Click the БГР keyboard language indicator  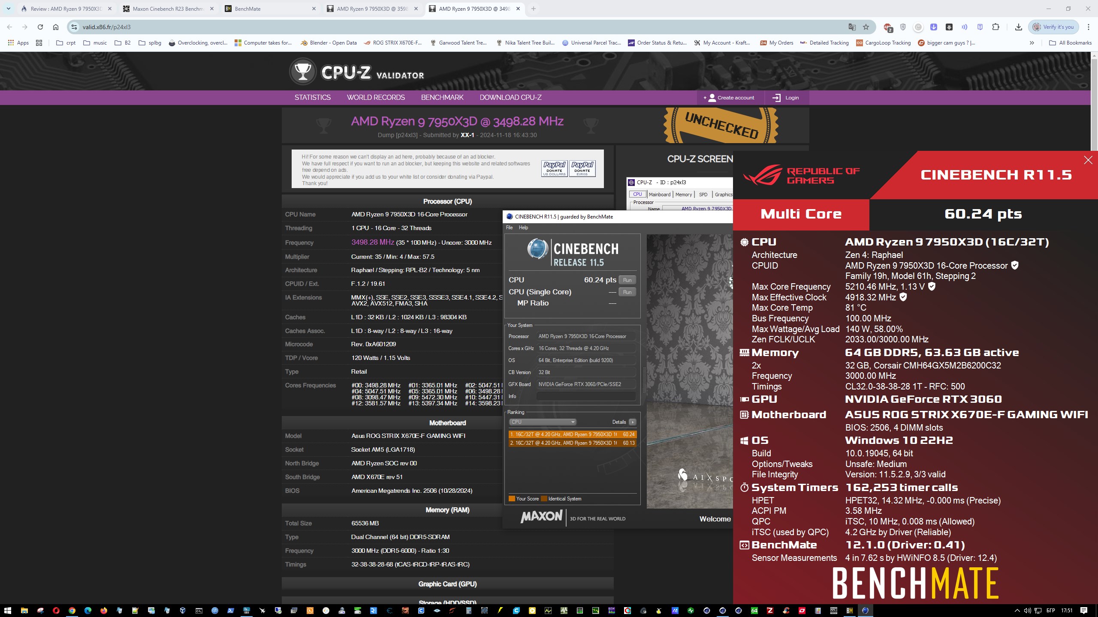pos(1050,611)
